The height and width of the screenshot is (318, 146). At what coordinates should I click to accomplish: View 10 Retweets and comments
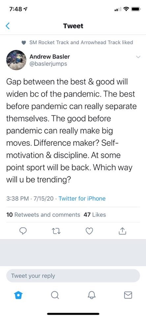click(x=43, y=215)
